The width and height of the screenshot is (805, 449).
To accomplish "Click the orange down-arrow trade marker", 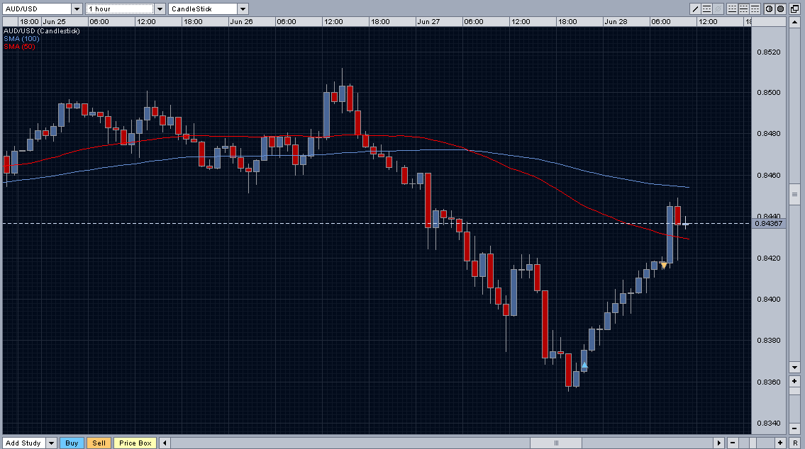I will click(x=663, y=265).
